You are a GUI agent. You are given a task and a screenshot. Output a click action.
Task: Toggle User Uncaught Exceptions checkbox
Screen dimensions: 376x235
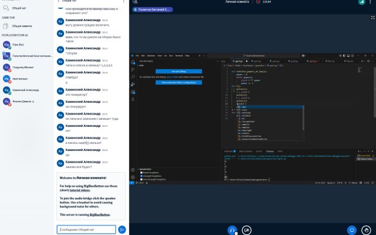click(141, 179)
